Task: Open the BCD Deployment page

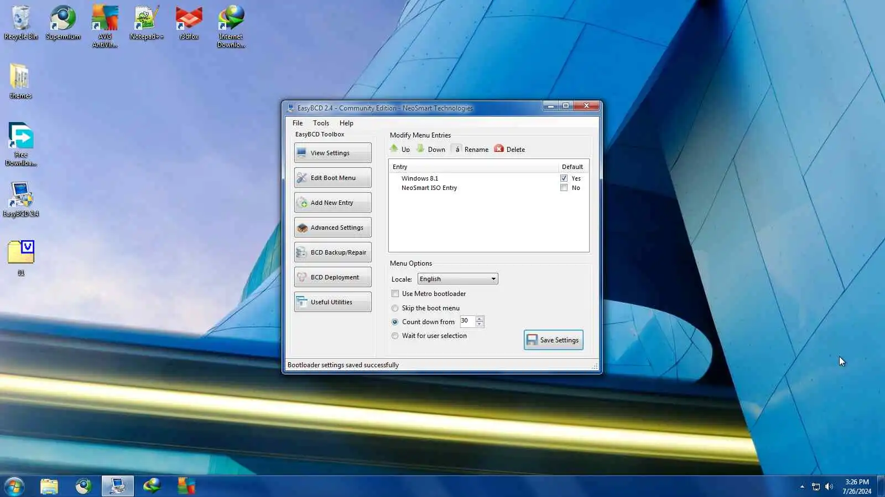Action: (x=332, y=277)
